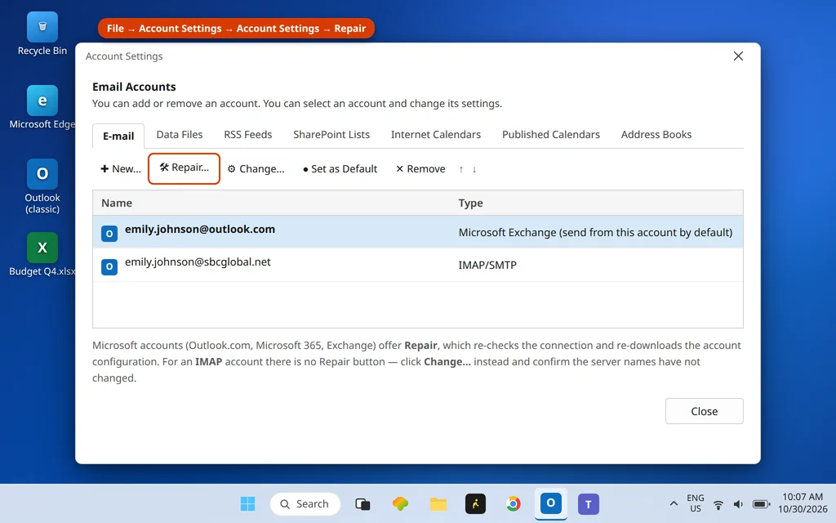Select emily.johnson@outlook.com account row
Screen dimensions: 836x523
417,231
